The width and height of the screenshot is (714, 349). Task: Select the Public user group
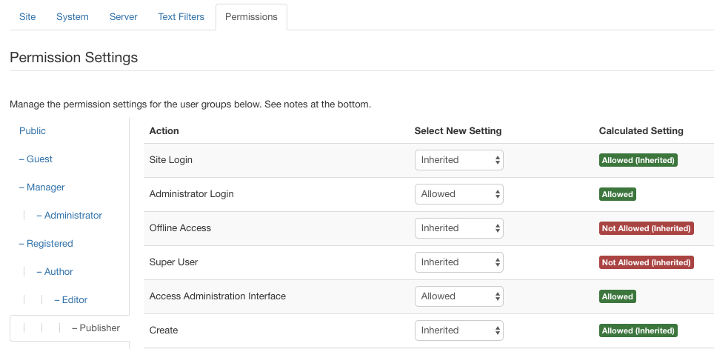coord(33,131)
